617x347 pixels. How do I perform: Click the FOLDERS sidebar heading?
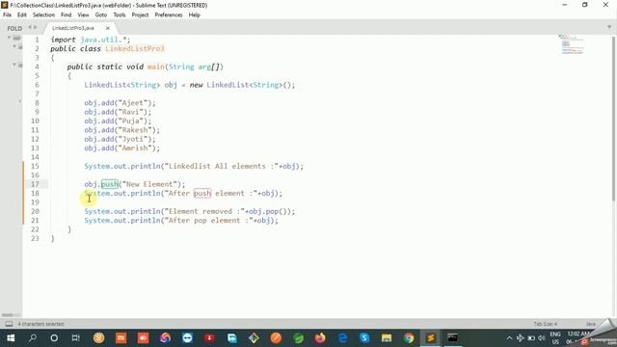tap(14, 28)
